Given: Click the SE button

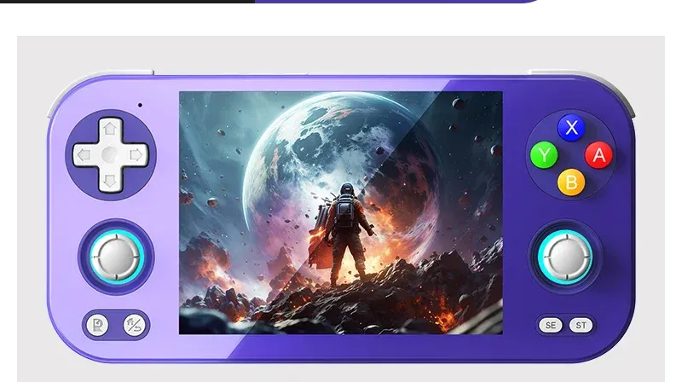Looking at the screenshot, I should [x=551, y=325].
